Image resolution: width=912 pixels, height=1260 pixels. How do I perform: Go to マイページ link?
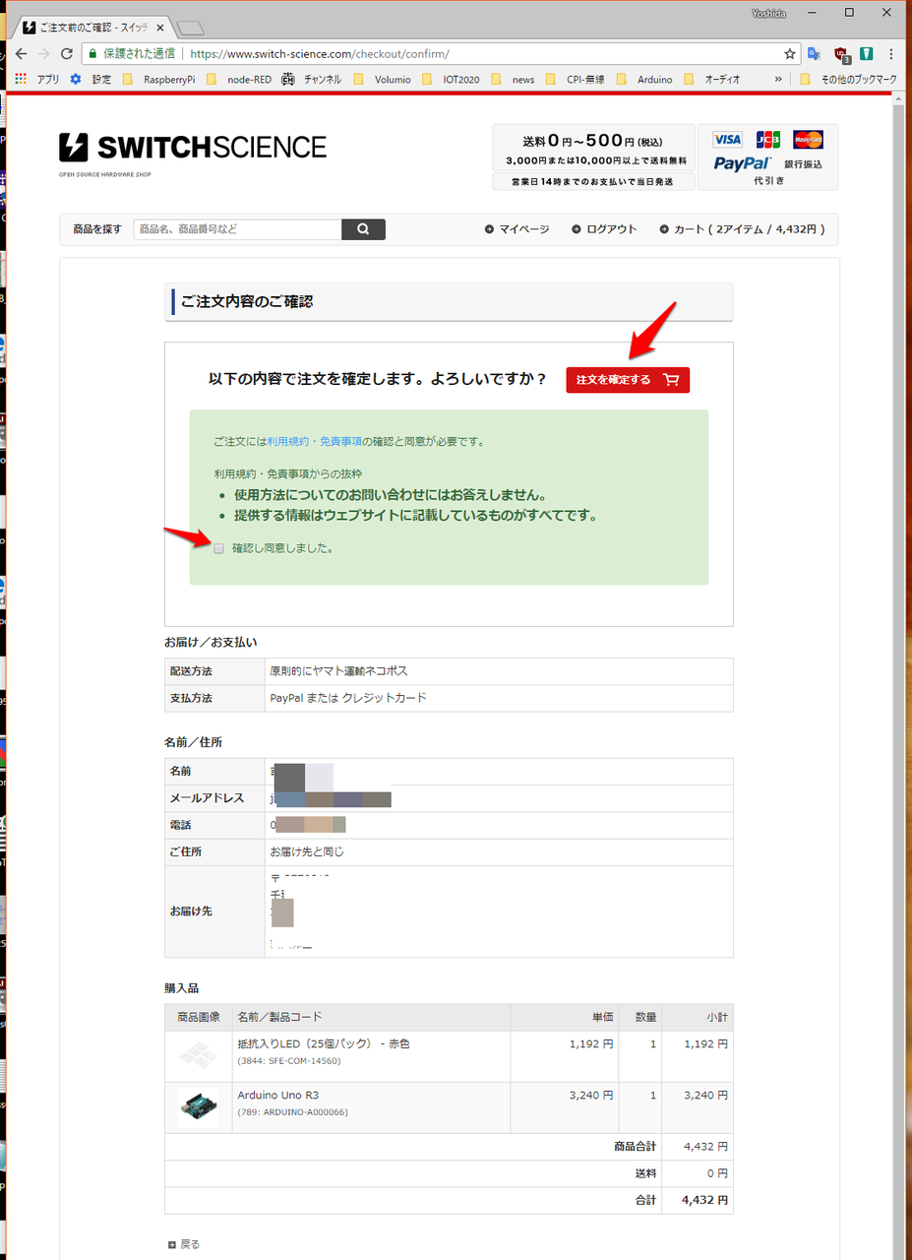(x=517, y=229)
